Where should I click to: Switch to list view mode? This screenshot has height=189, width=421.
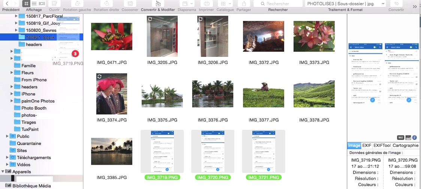pos(34,3)
